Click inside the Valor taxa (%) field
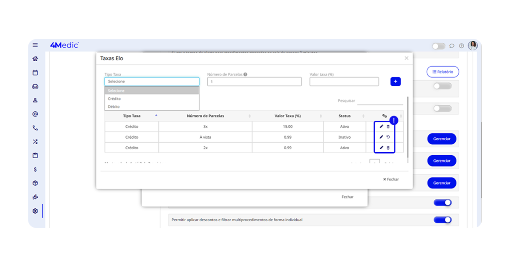510x267 pixels. click(344, 82)
